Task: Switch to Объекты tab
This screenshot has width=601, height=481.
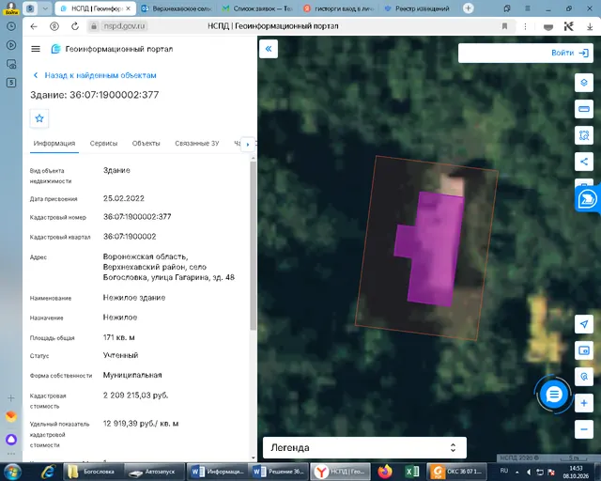Action: [146, 143]
